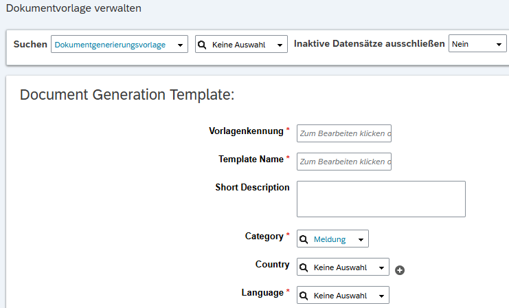Expand the Language dropdown arrow
The image size is (509, 308).
[381, 296]
